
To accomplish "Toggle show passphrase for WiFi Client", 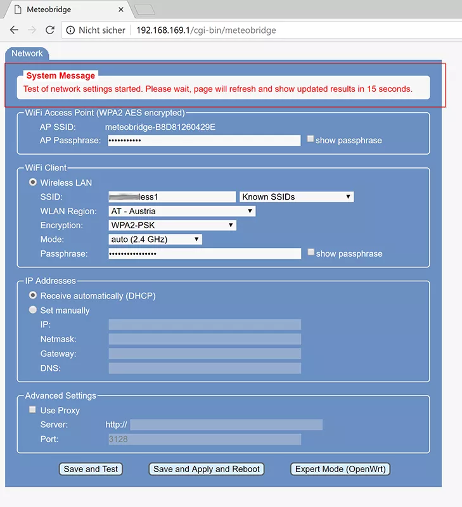I will tap(311, 252).
